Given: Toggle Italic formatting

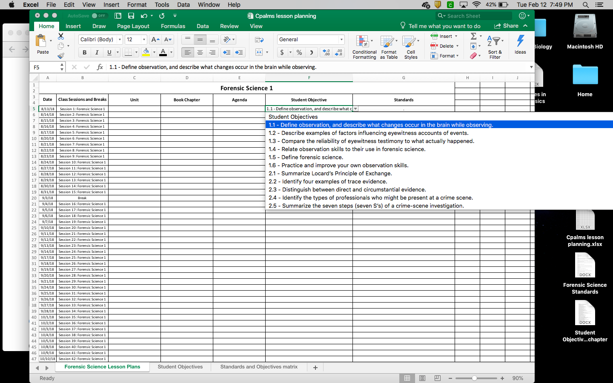Looking at the screenshot, I should click(x=97, y=52).
